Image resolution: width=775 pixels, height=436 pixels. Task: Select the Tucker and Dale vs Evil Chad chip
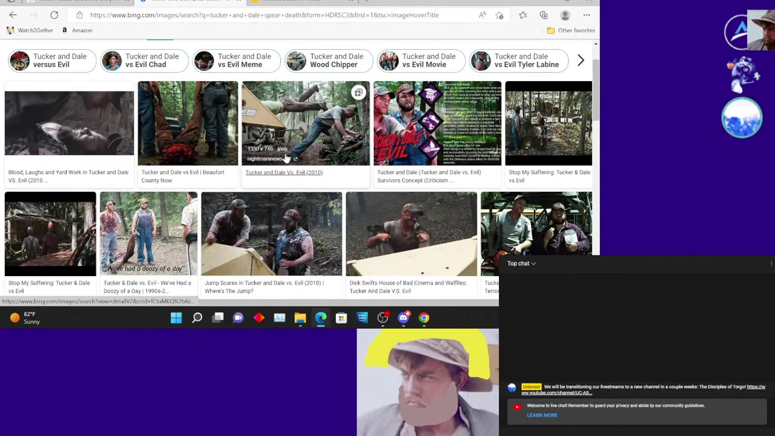144,61
